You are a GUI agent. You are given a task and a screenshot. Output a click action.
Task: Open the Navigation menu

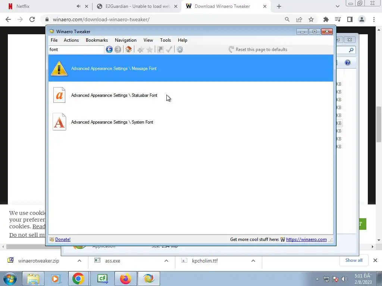click(x=126, y=40)
